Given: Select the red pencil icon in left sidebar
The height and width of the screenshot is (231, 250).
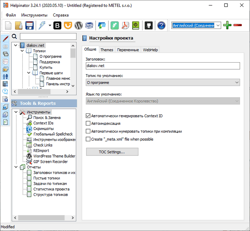Looking at the screenshot, I should [5, 39].
